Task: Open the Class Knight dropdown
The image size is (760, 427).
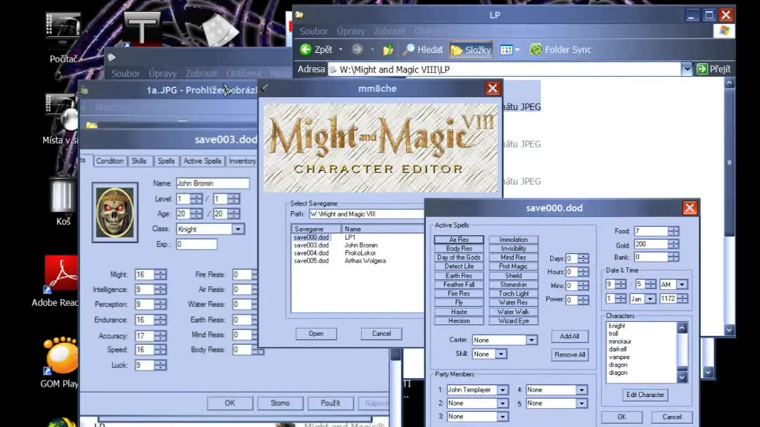Action: (x=237, y=229)
